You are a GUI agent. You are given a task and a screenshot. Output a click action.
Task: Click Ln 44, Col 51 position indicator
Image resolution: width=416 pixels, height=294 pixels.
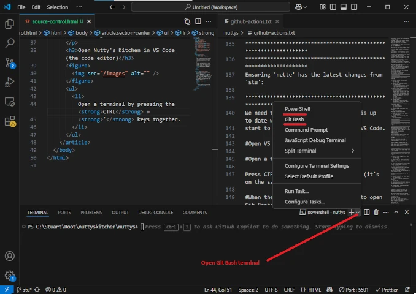pyautogui.click(x=218, y=290)
